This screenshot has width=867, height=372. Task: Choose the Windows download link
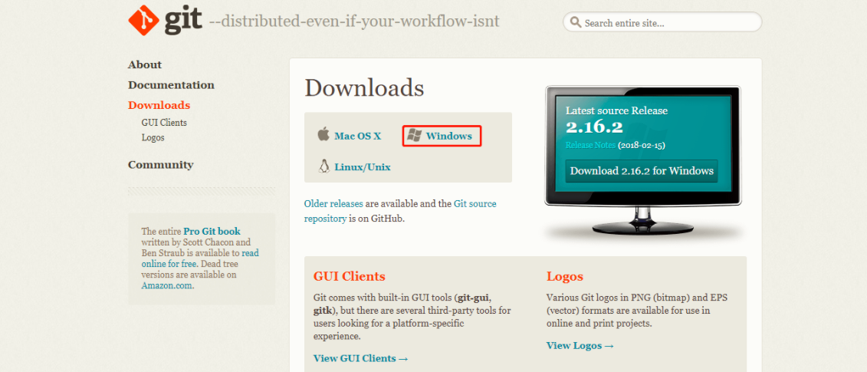449,136
